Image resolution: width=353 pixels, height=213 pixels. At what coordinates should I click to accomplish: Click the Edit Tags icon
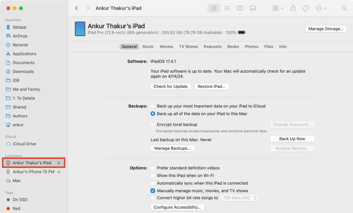click(306, 8)
